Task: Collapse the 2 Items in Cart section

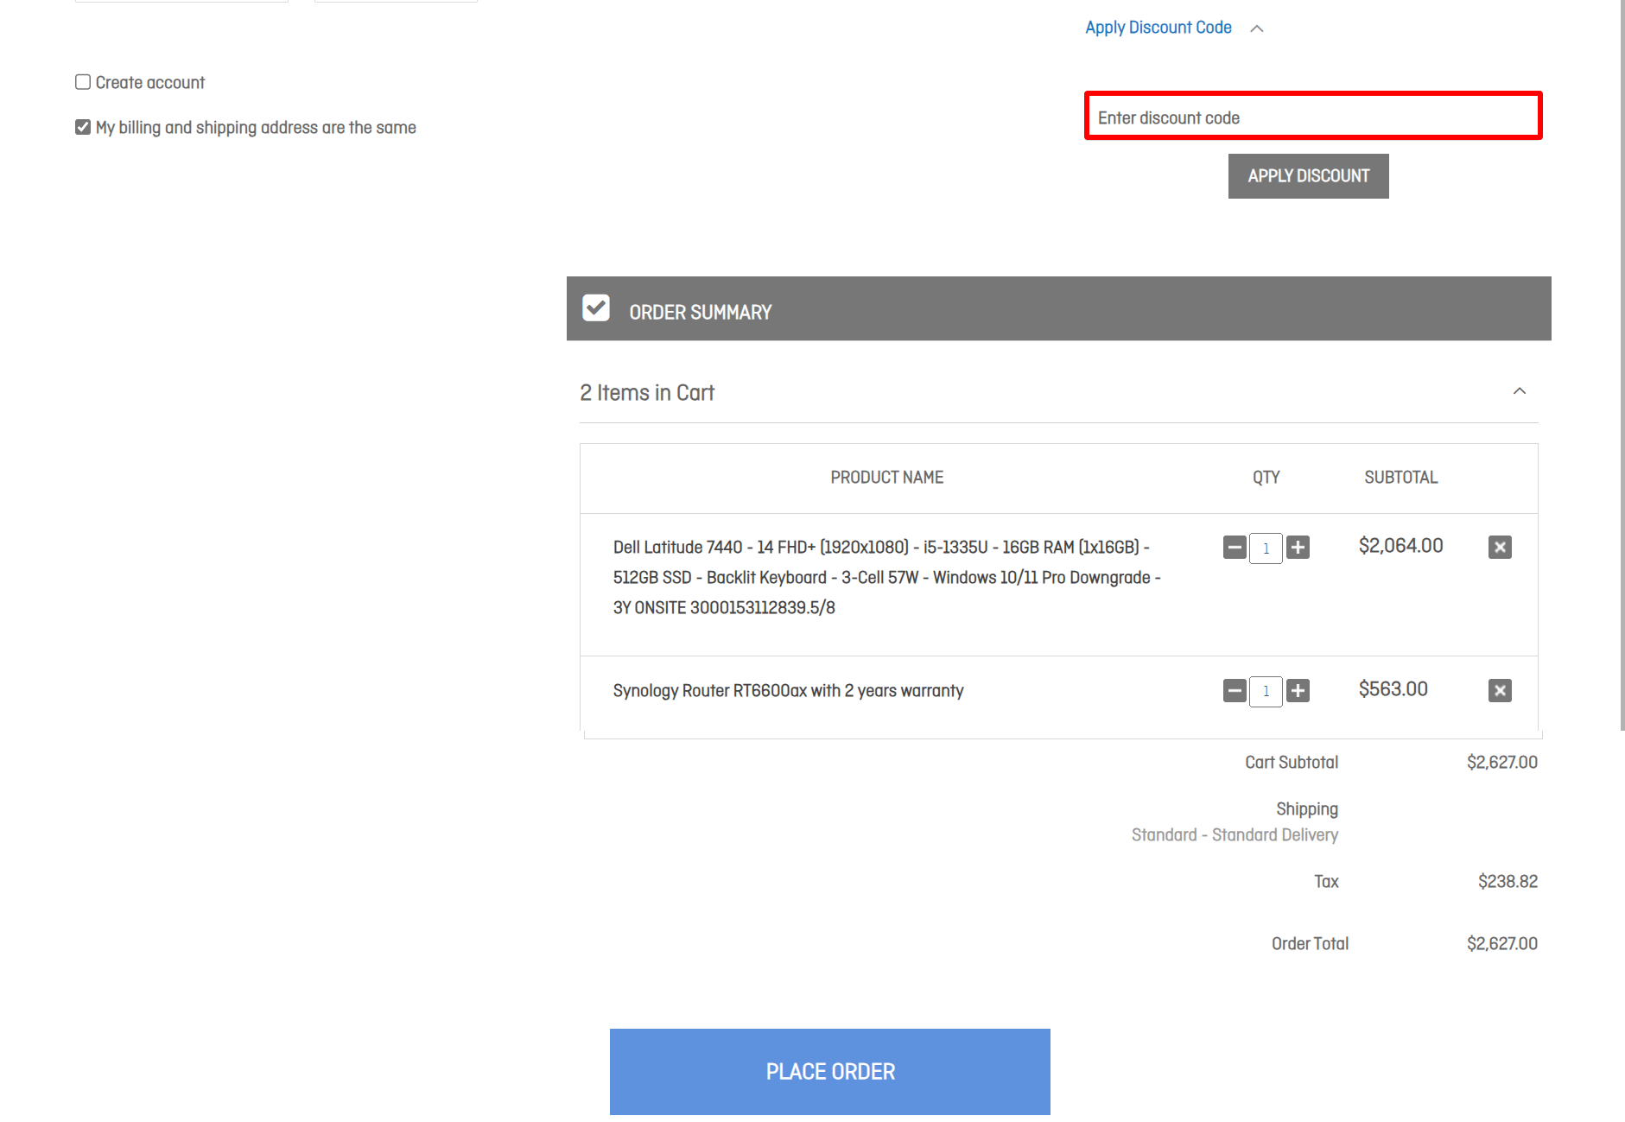Action: [1520, 391]
